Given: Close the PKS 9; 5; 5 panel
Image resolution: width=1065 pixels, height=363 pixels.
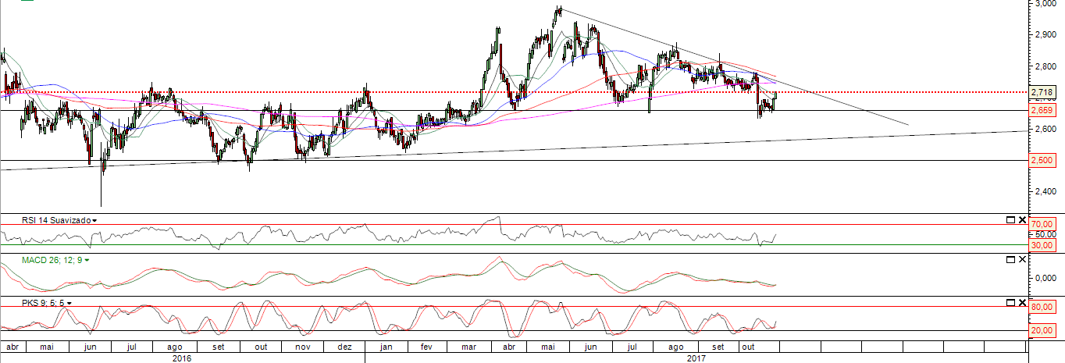Looking at the screenshot, I should (1023, 302).
